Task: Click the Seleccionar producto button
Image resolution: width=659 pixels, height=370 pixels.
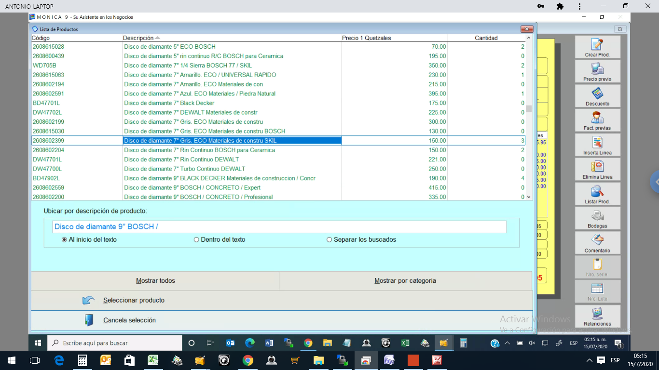Action: click(134, 300)
